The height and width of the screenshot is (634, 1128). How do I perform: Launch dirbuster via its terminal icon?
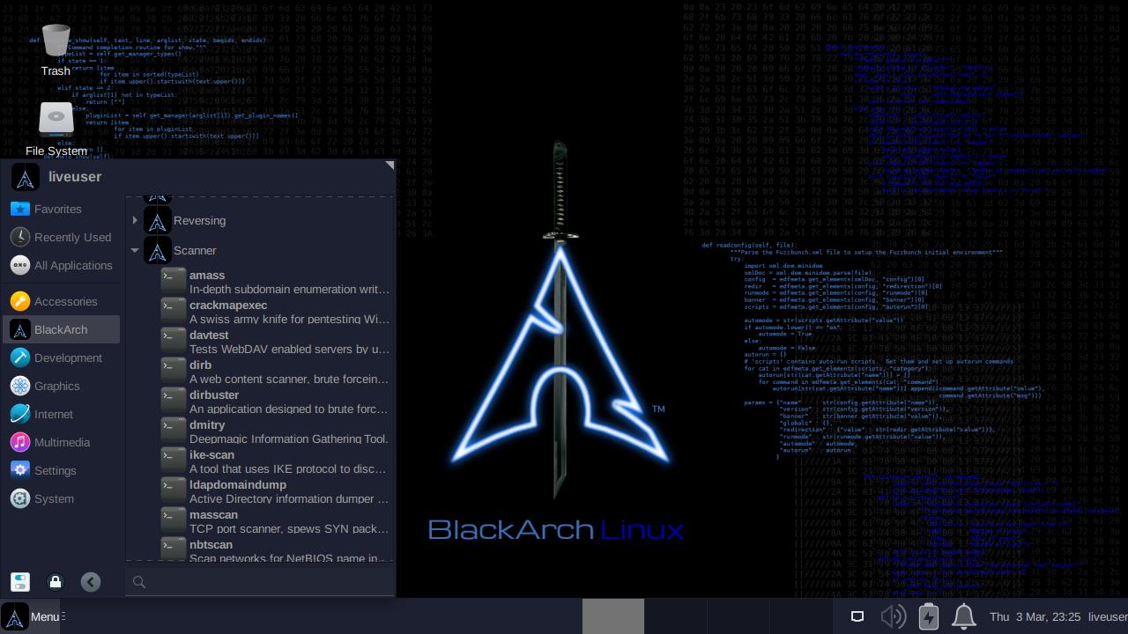point(174,401)
